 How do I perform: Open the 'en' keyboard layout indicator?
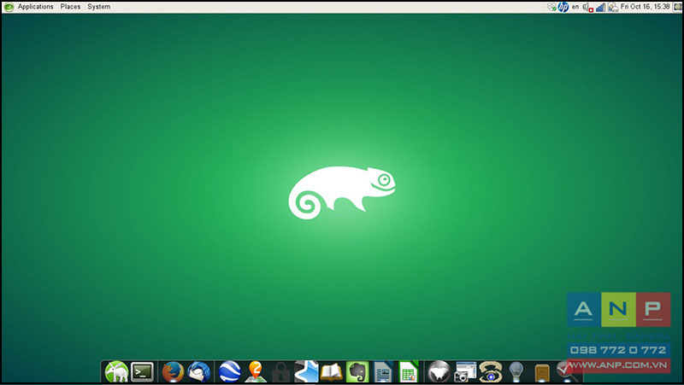575,7
